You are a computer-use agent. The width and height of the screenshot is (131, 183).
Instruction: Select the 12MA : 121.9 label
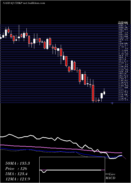click(18, 179)
